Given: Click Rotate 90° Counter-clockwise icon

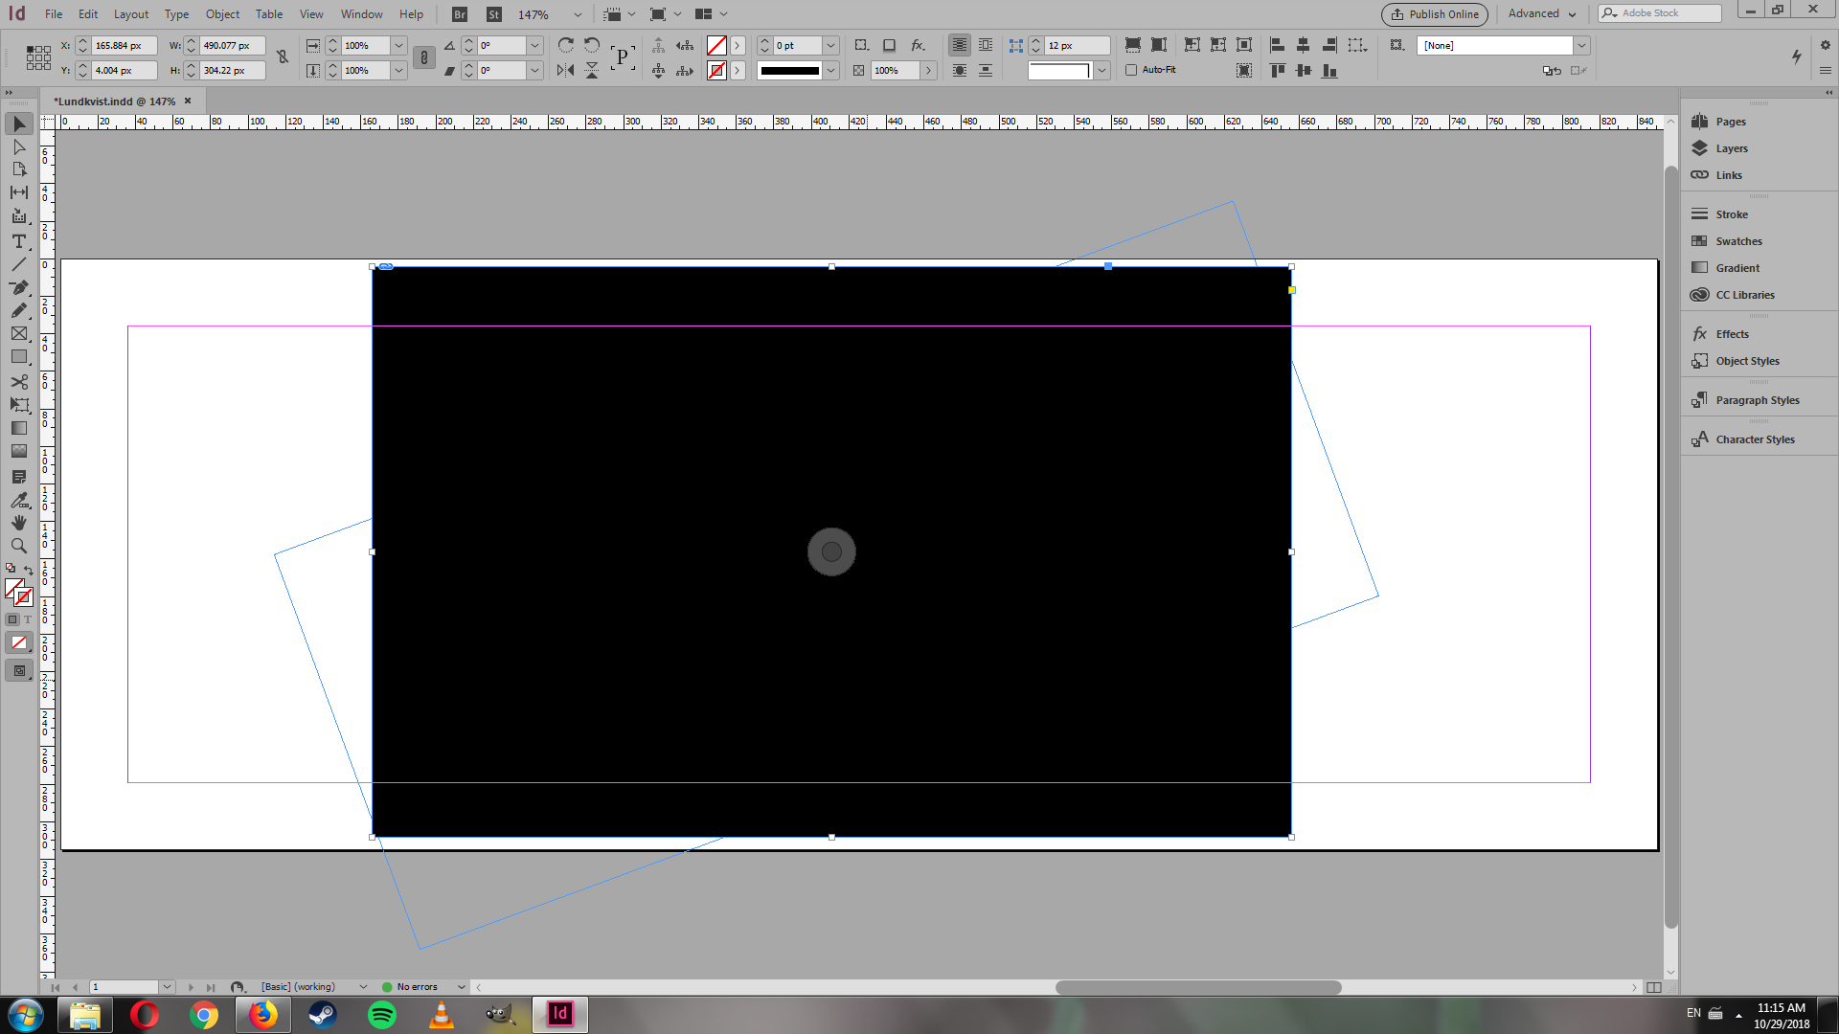Looking at the screenshot, I should click(x=592, y=45).
